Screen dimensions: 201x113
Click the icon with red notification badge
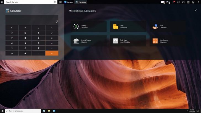pyautogui.click(x=173, y=2)
